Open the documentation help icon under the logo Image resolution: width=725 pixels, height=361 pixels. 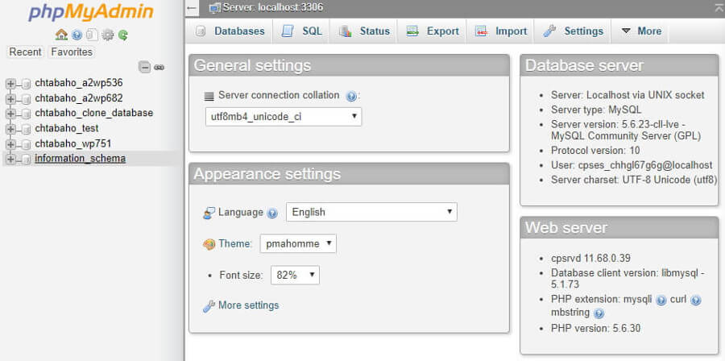(x=77, y=35)
